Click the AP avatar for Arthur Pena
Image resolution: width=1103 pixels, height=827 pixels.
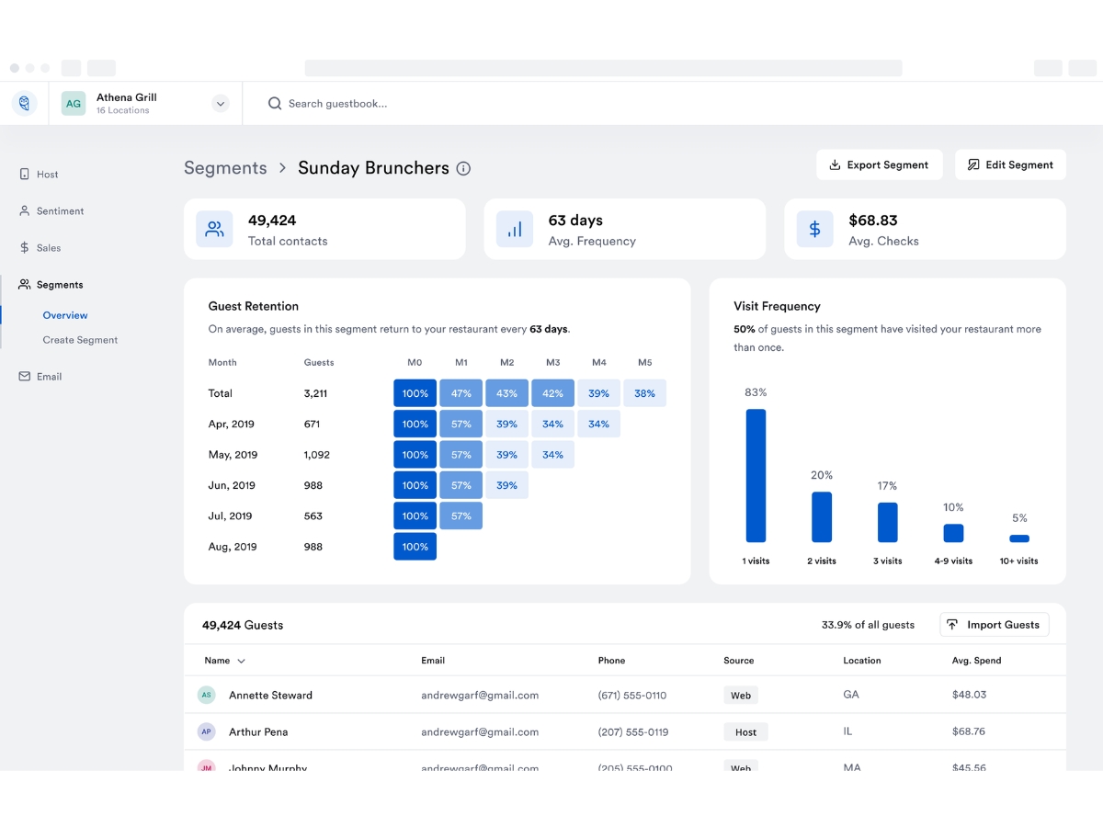coord(206,731)
